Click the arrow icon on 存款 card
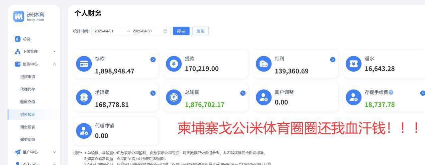Screen dimensions: 425x165 [153, 60]
